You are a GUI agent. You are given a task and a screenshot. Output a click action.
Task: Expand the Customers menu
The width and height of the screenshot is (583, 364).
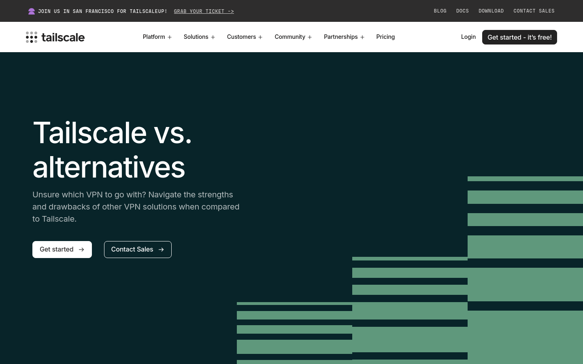[x=245, y=37]
